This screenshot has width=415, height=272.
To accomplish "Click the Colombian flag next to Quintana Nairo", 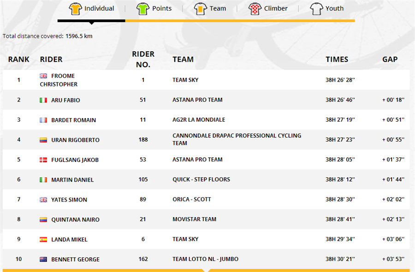I will click(43, 219).
